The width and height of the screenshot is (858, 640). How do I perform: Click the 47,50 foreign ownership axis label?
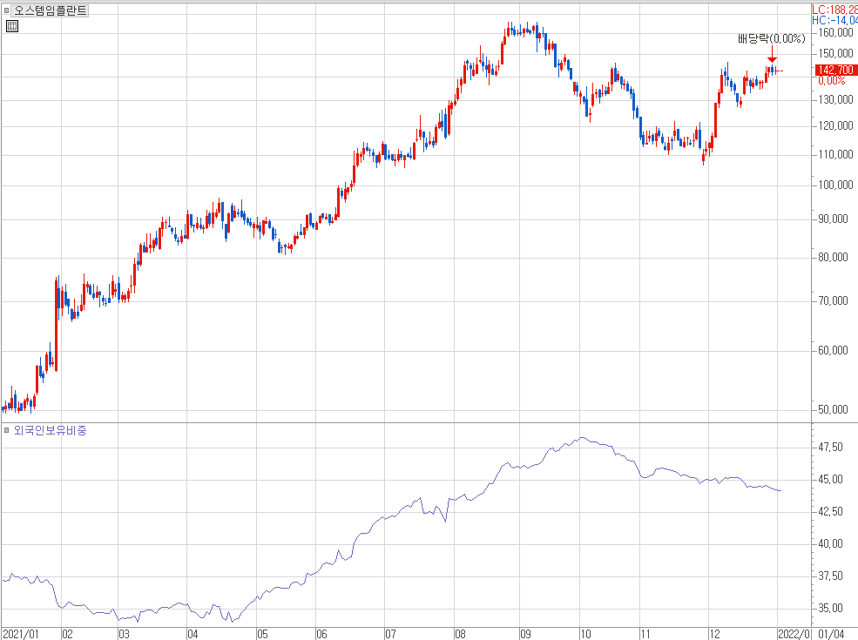831,448
